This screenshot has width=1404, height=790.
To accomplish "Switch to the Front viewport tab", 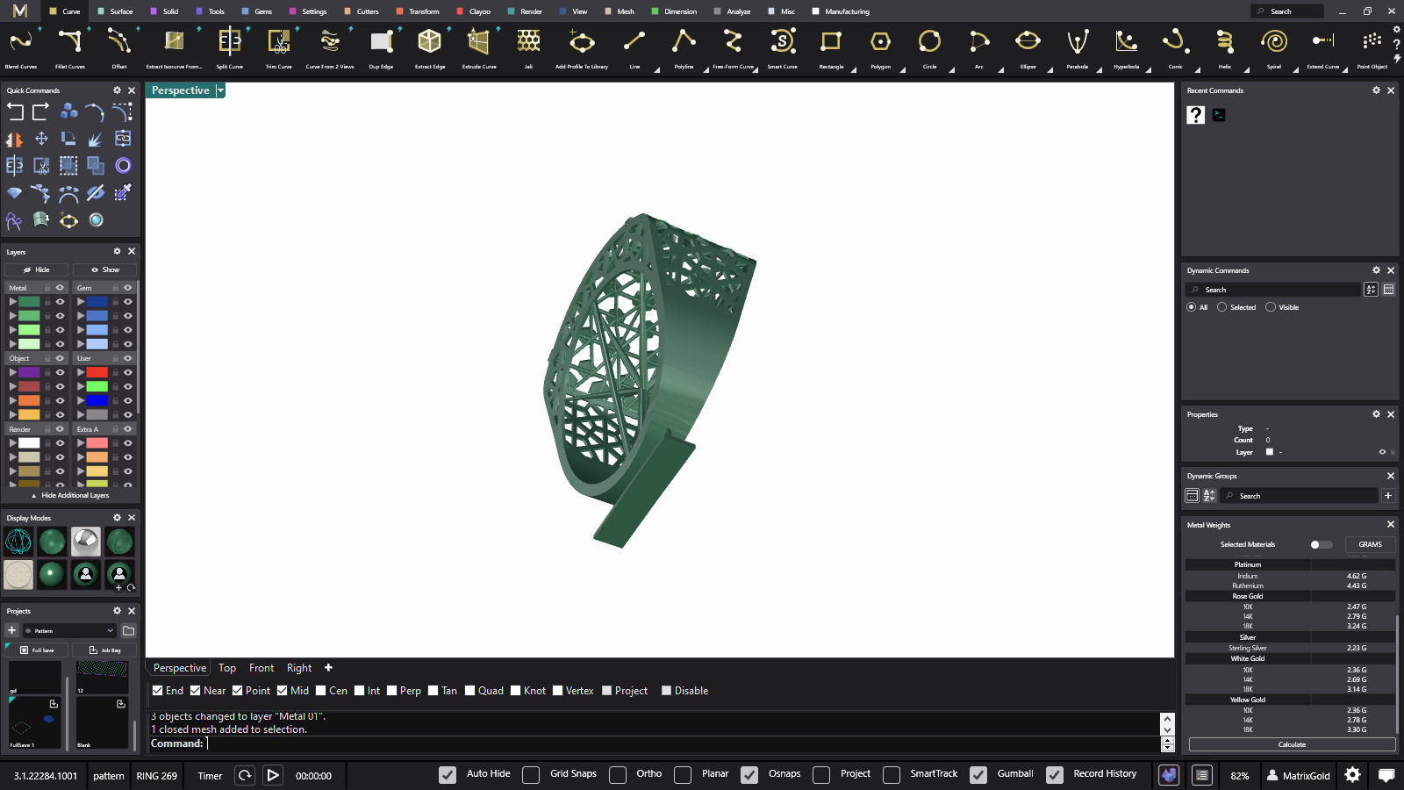I will click(x=261, y=668).
